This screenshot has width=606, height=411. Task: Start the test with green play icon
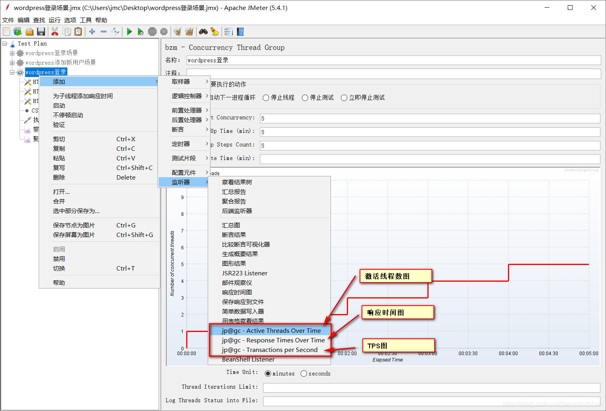[x=129, y=32]
